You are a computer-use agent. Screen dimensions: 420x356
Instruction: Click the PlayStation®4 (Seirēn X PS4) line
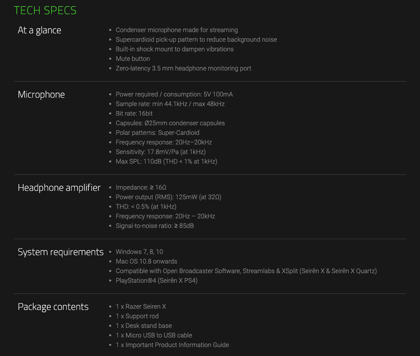click(157, 281)
